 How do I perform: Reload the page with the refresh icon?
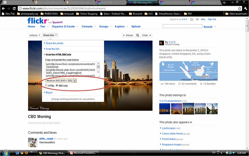(14, 9)
